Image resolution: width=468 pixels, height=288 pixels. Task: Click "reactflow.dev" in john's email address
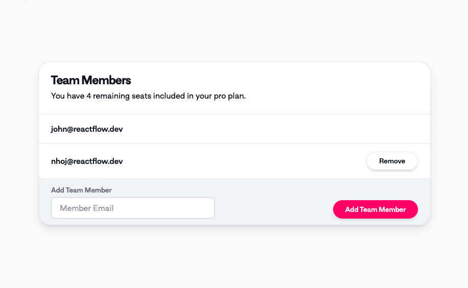click(x=99, y=129)
